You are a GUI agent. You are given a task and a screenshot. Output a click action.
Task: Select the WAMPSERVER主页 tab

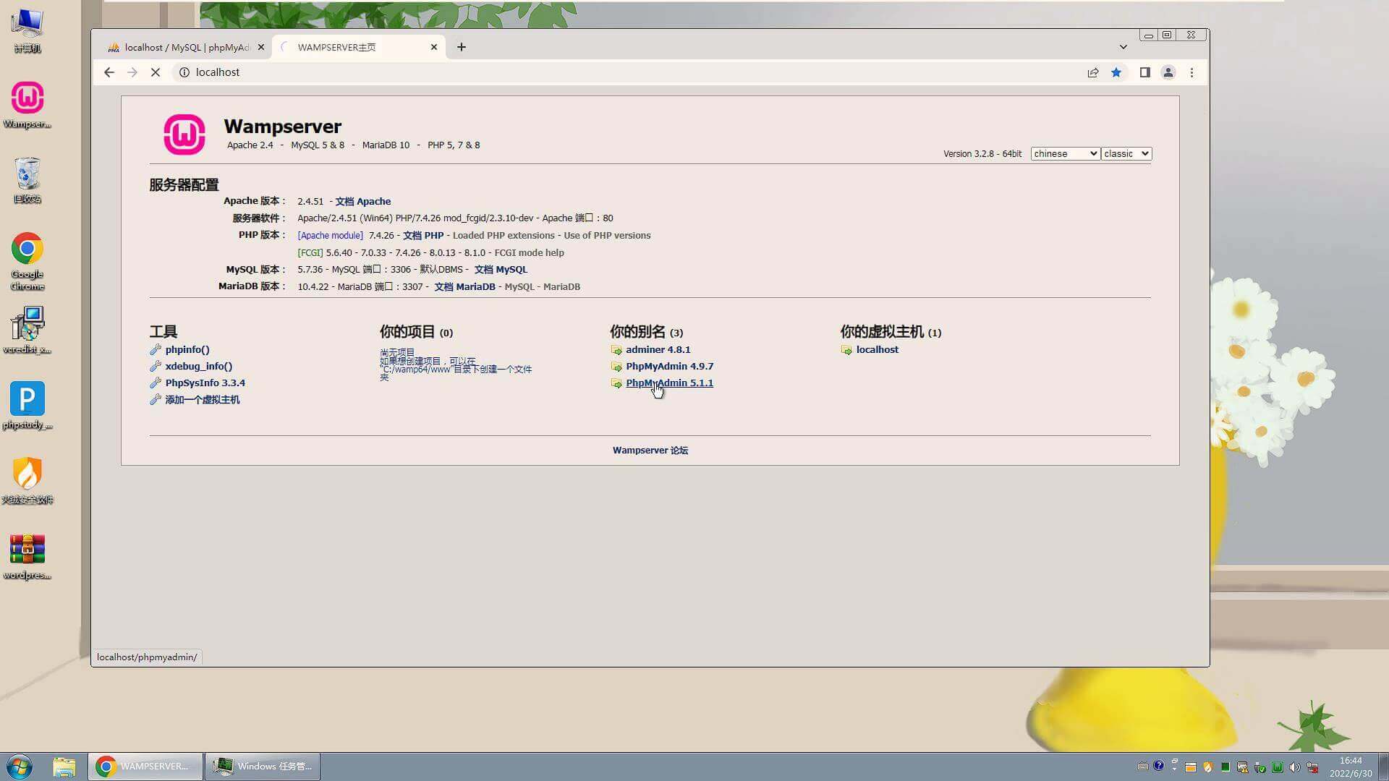[x=360, y=47]
